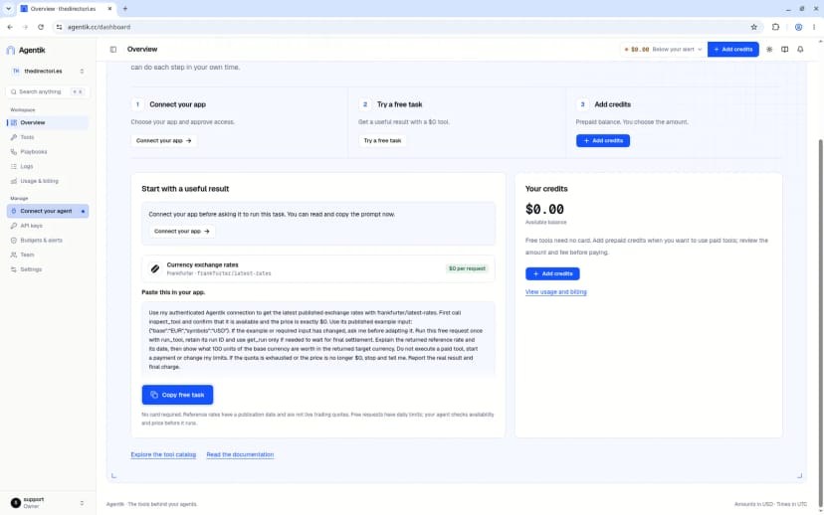Image resolution: width=824 pixels, height=515 pixels.
Task: Click the currency exchange rates tool icon
Action: coord(155,268)
